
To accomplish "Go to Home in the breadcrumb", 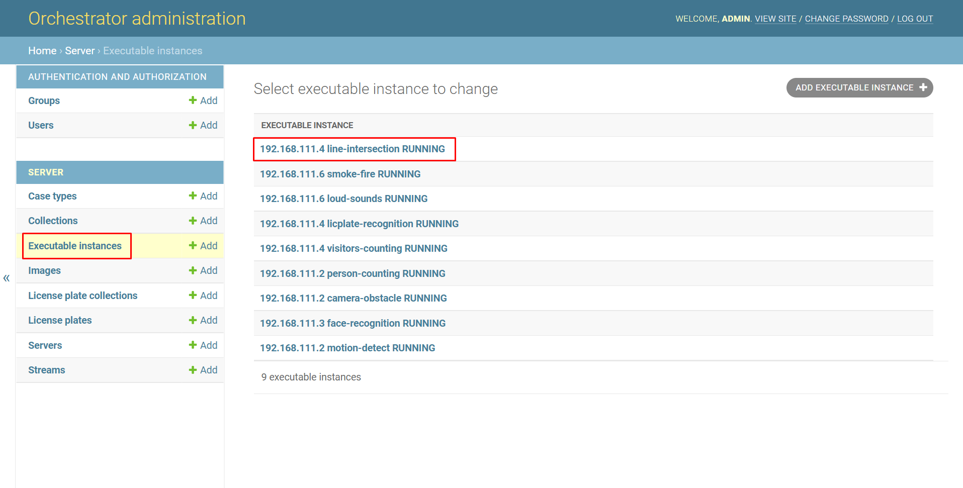I will pos(42,51).
